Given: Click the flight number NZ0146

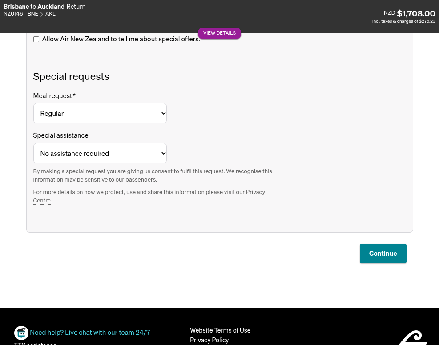Looking at the screenshot, I should tap(13, 14).
